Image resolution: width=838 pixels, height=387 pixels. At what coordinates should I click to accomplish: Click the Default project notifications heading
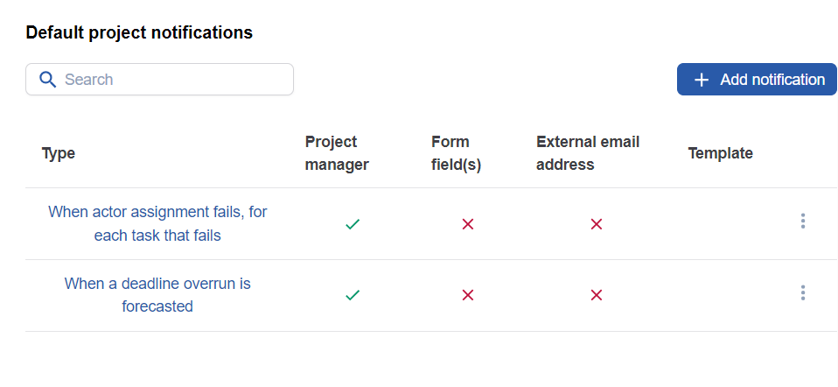click(139, 33)
